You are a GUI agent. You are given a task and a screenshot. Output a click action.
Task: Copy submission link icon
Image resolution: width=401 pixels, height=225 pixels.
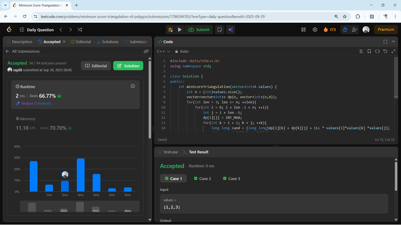coord(146,51)
